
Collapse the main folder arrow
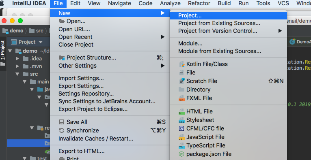coord(25,82)
